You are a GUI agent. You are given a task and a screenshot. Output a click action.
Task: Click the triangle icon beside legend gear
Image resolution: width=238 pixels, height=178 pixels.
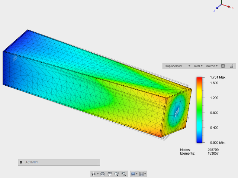[x=231, y=66]
